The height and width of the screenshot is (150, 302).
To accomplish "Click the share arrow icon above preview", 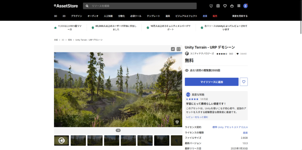I will (x=173, y=49).
